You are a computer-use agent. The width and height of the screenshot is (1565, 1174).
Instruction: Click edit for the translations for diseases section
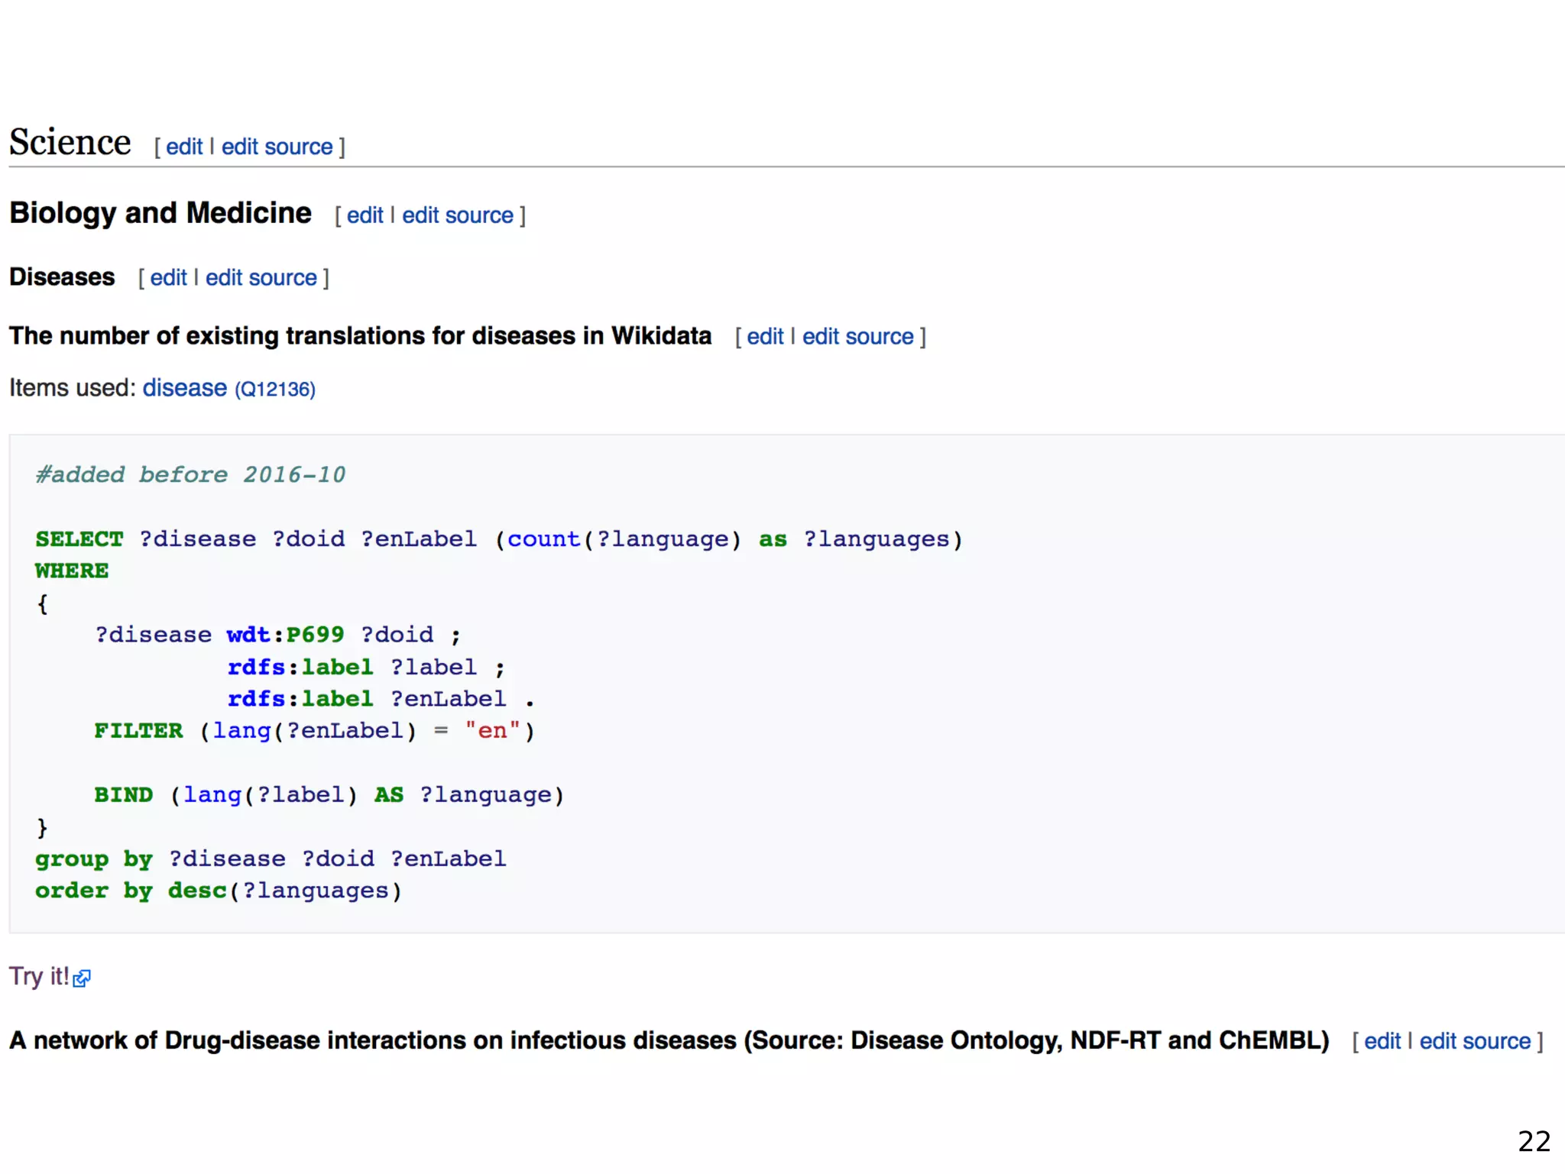pyautogui.click(x=765, y=337)
